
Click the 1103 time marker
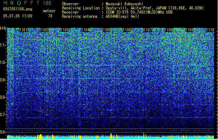coord(65,30)
